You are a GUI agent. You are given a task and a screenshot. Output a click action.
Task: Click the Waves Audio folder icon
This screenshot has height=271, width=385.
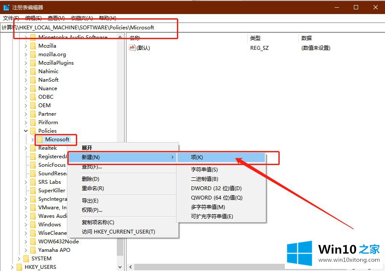click(x=33, y=216)
